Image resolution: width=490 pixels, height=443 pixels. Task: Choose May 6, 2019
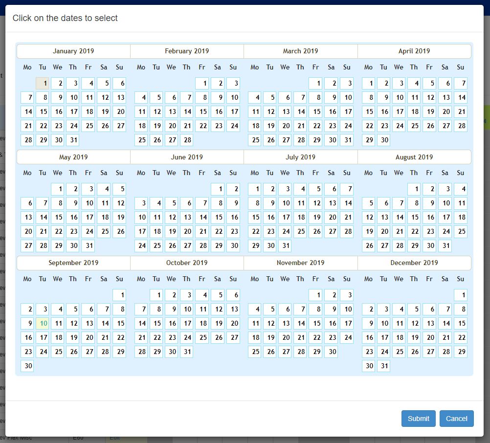click(27, 203)
